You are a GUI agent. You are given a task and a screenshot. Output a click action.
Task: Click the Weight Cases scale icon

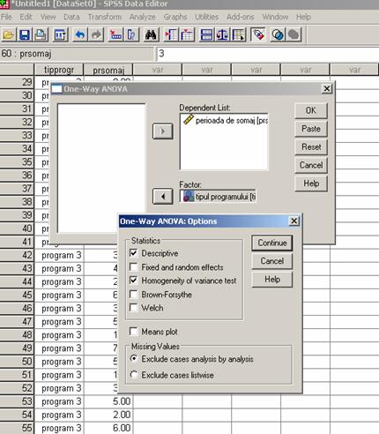pyautogui.click(x=222, y=35)
